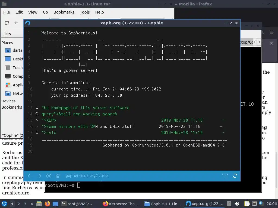
Task: Open the unix gopher directory
Action: [49, 133]
